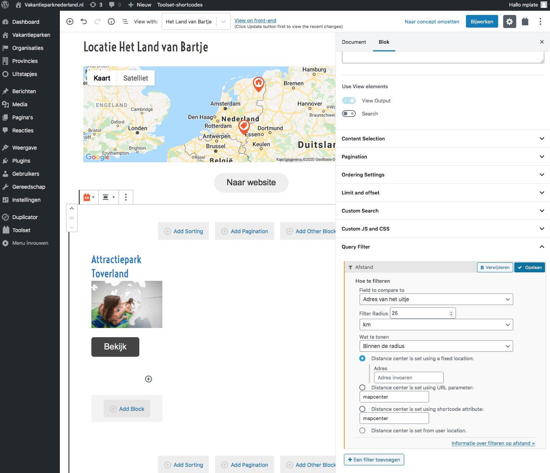Click the Bijwerken update button

click(482, 21)
